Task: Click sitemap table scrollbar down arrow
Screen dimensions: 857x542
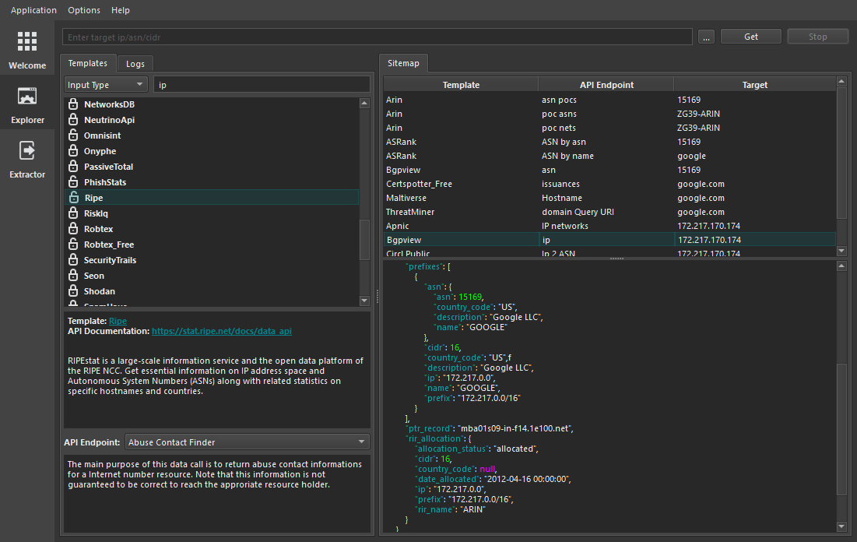Action: [841, 251]
